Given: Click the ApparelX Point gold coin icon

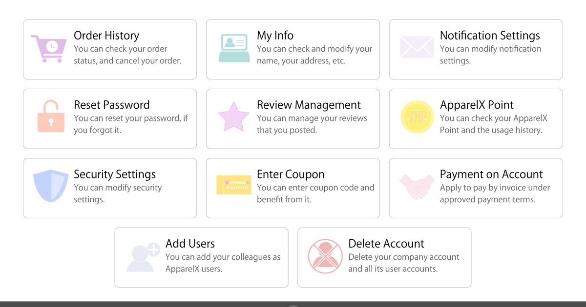Looking at the screenshot, I should [x=417, y=117].
